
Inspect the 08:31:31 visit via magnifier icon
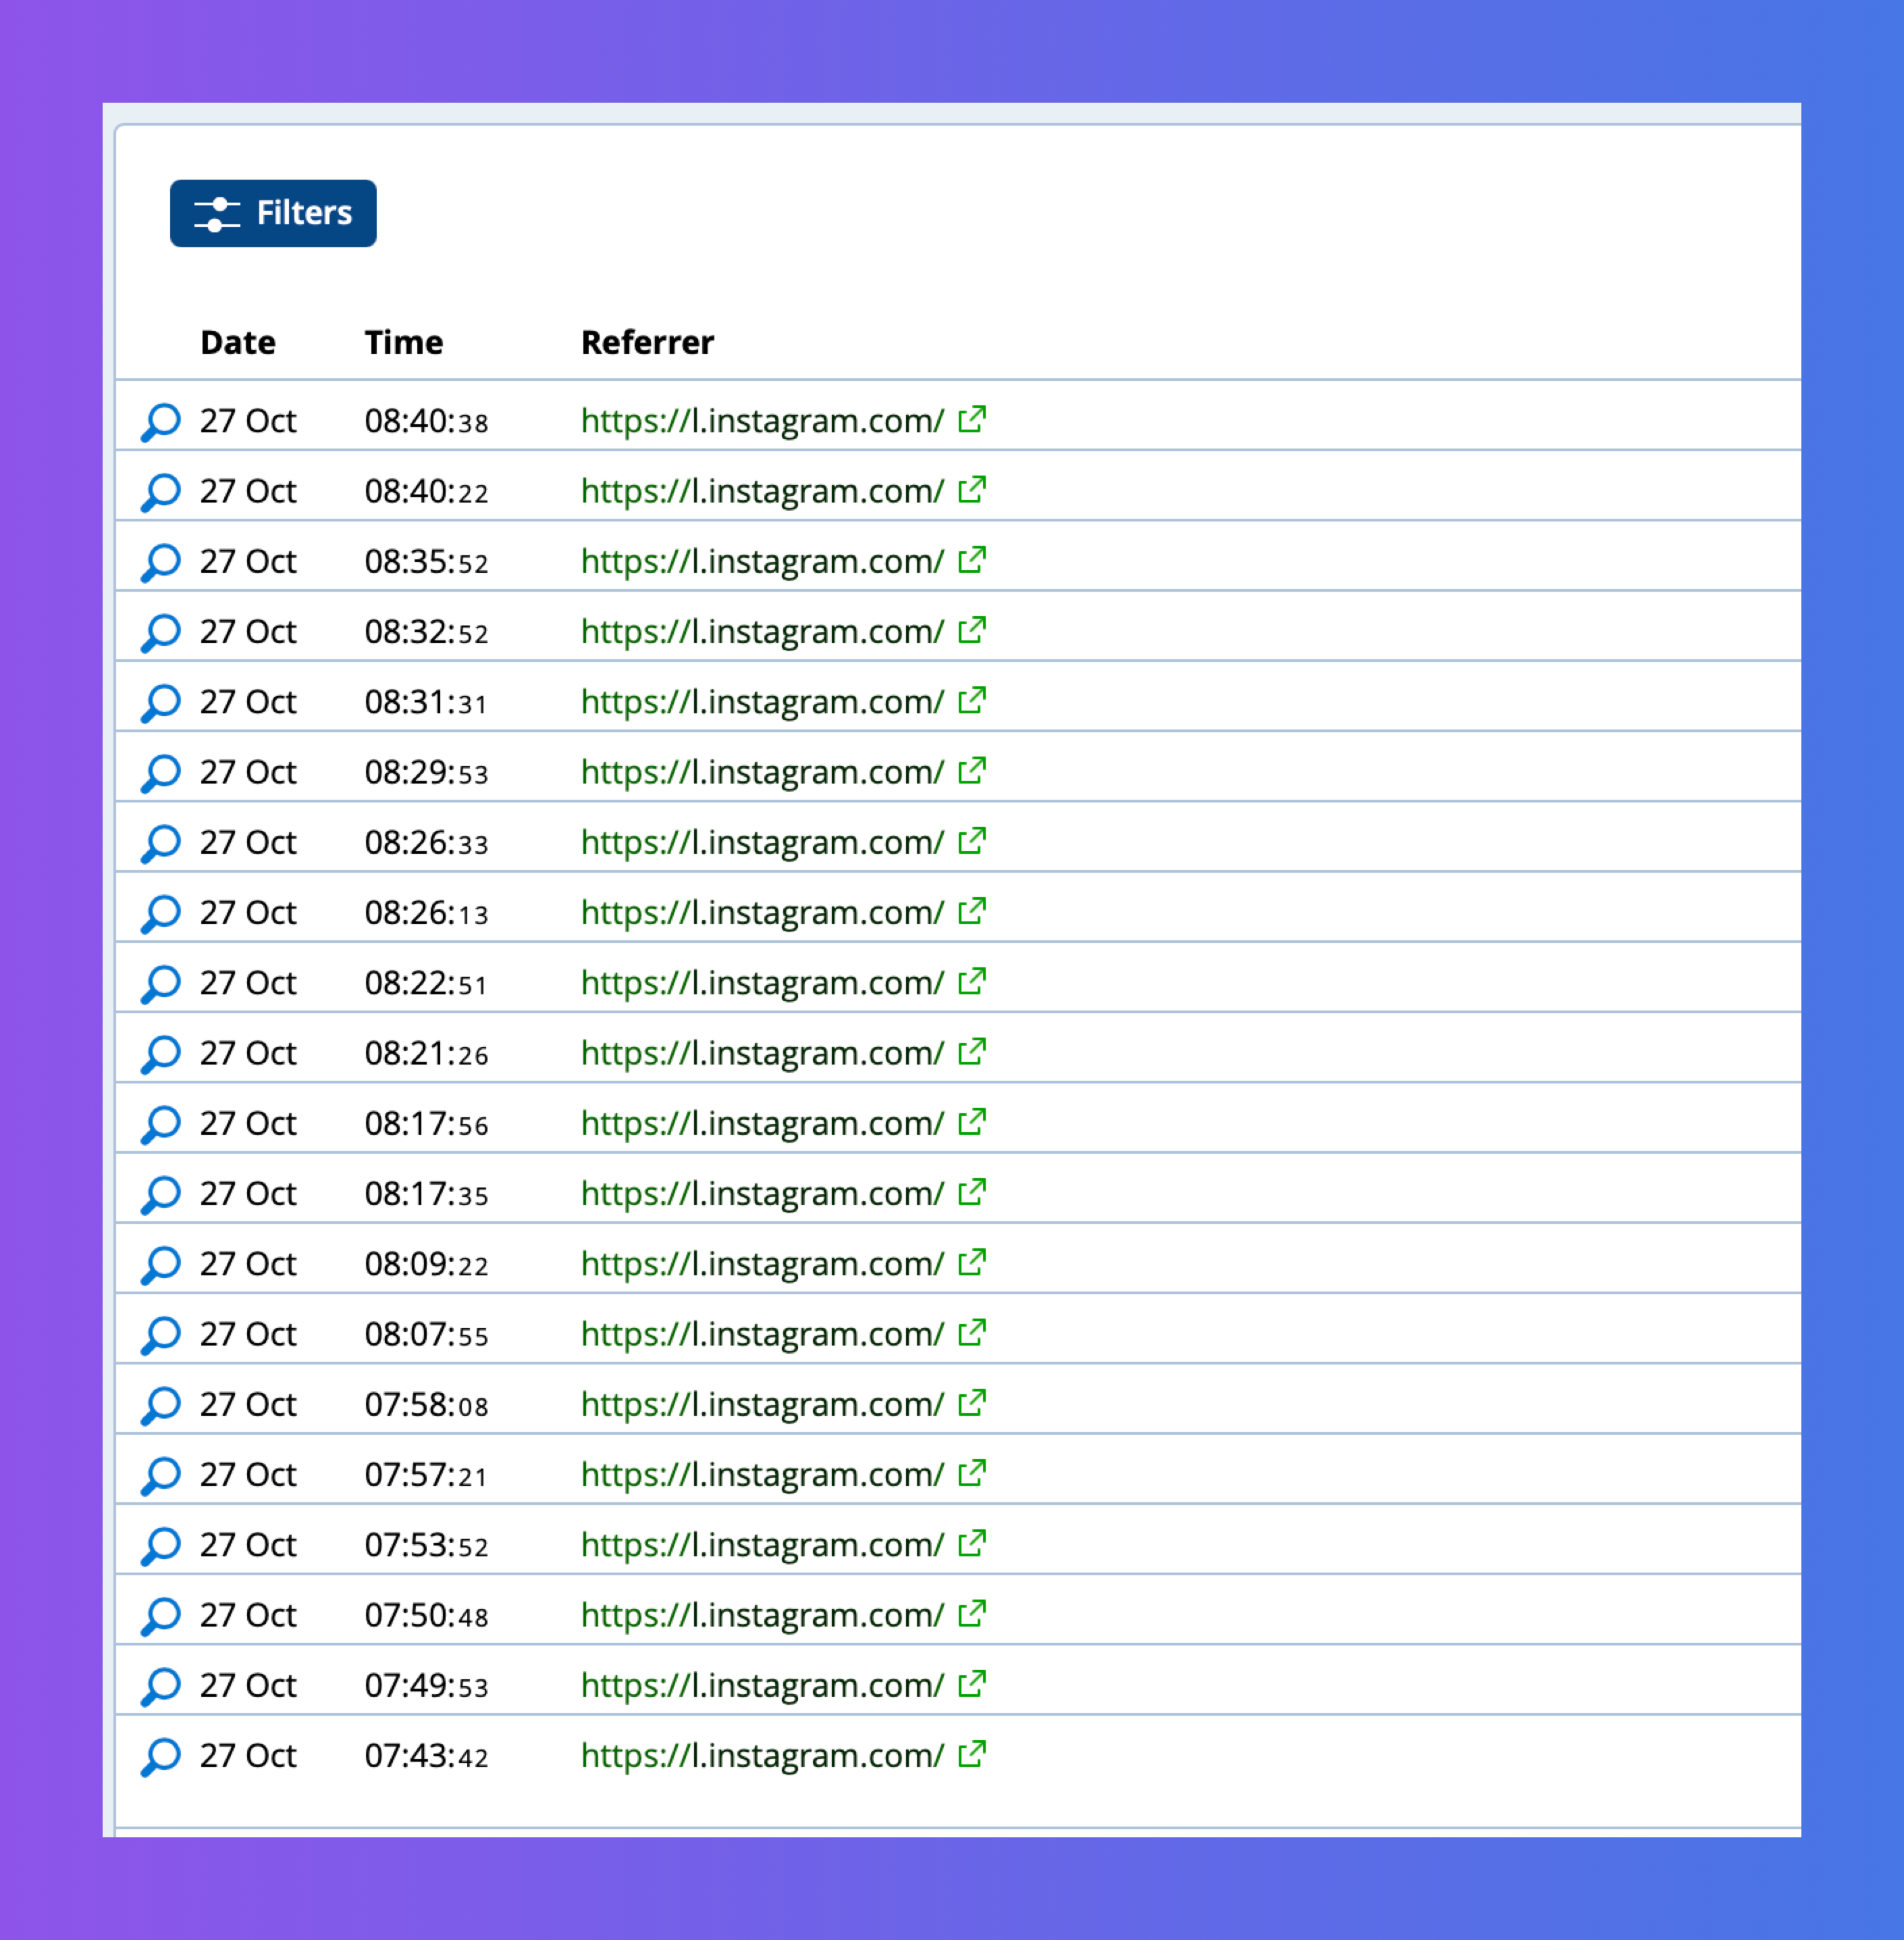pos(160,703)
